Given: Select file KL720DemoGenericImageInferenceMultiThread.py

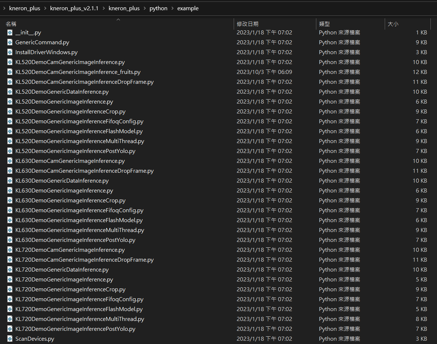Looking at the screenshot, I should (80, 319).
